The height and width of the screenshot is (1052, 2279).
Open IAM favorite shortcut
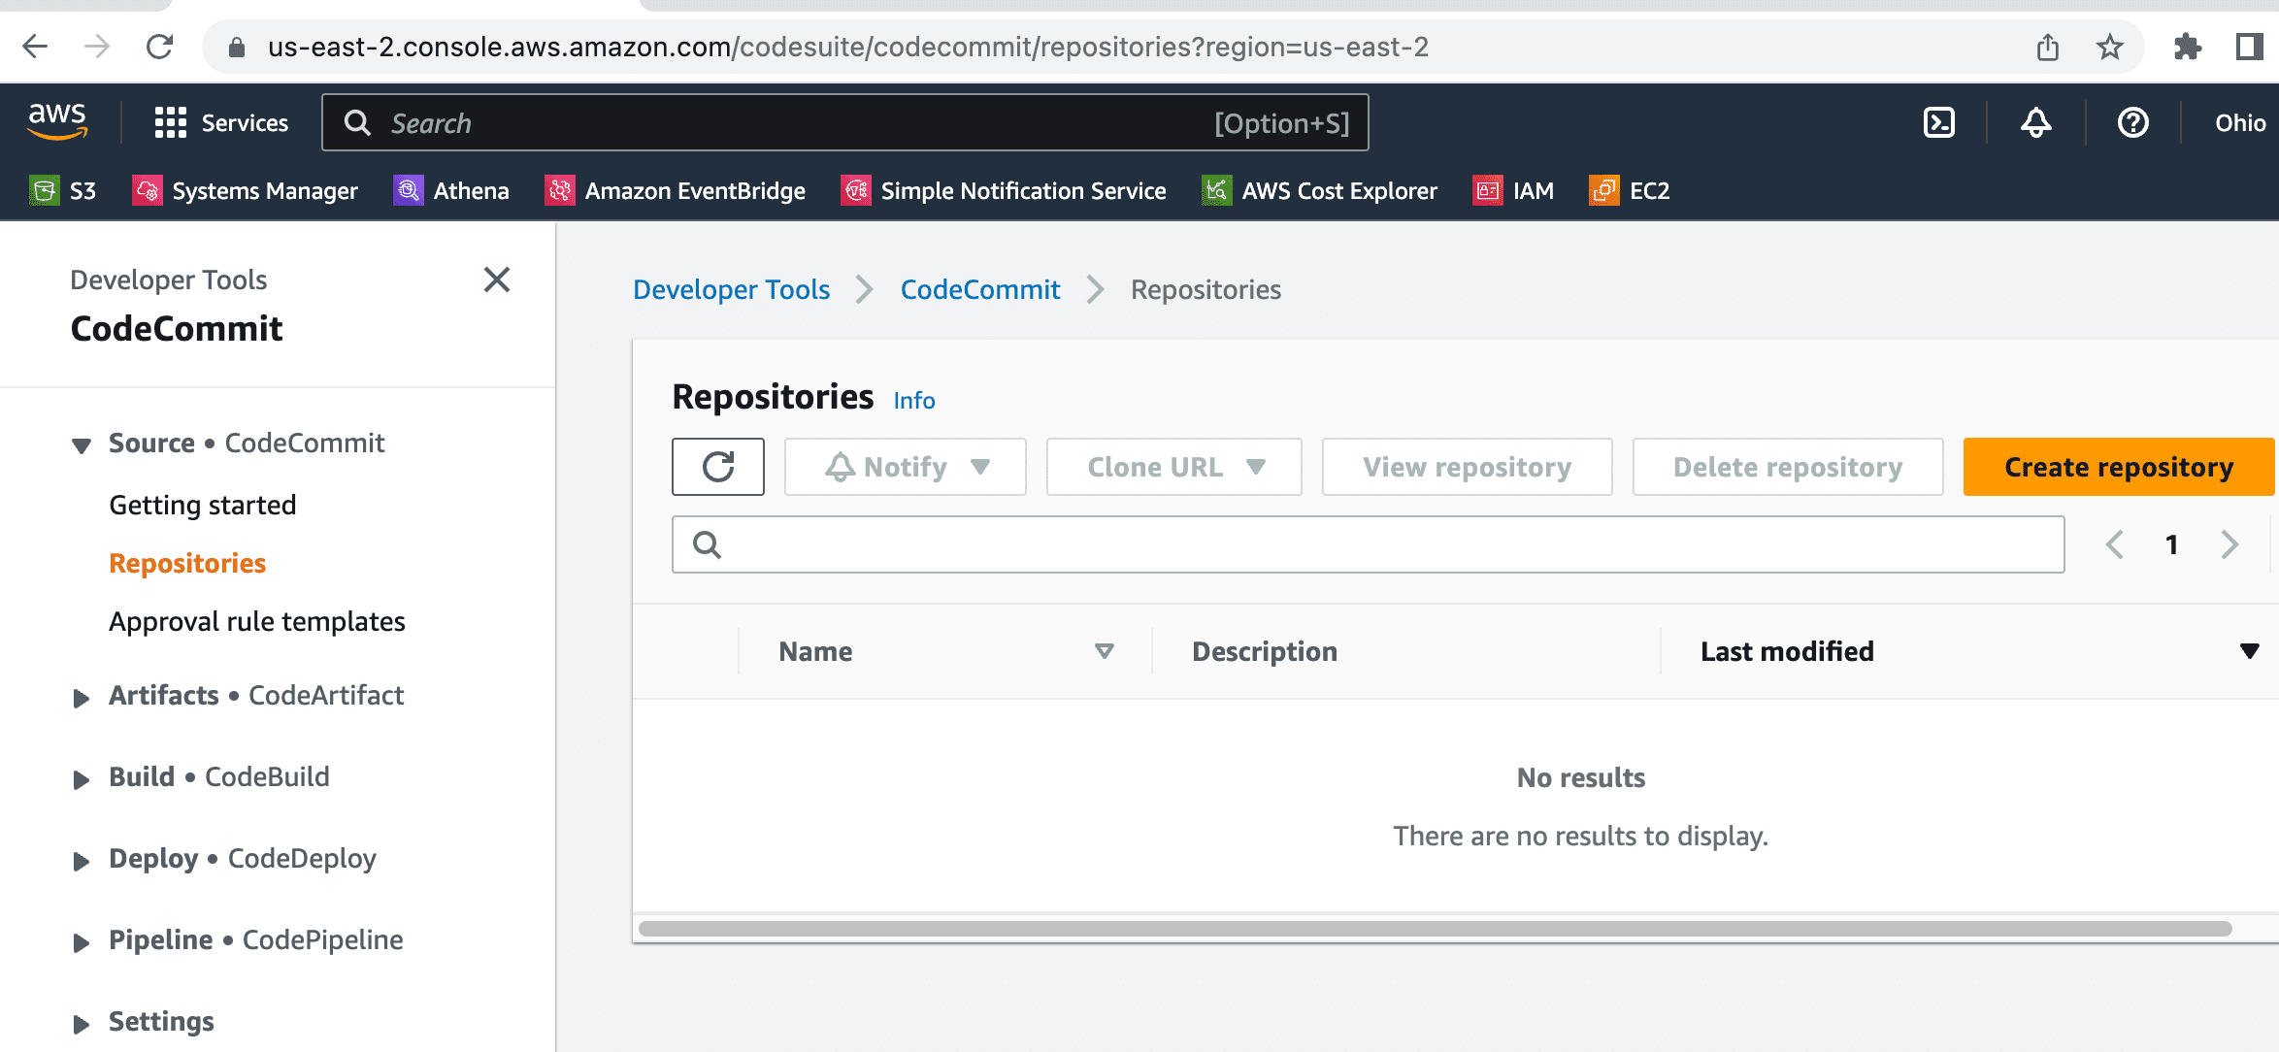[1512, 191]
